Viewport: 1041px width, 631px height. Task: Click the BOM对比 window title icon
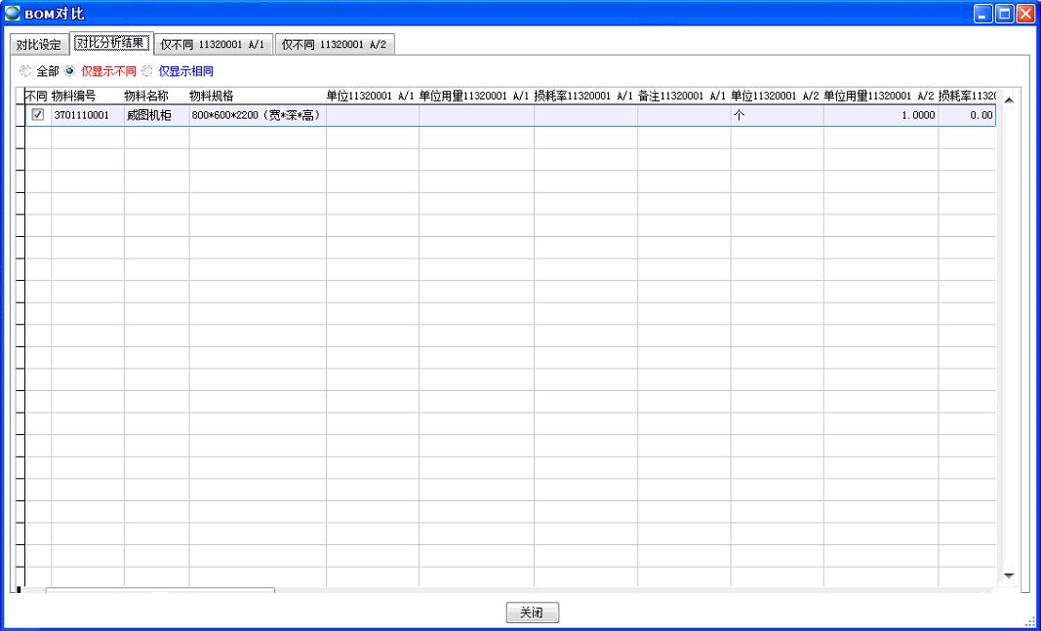pos(13,13)
